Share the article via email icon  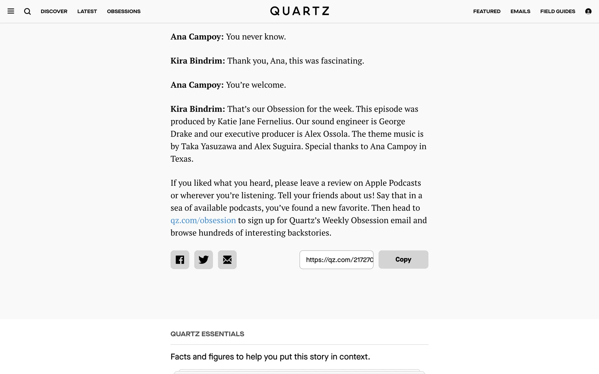coord(227,260)
